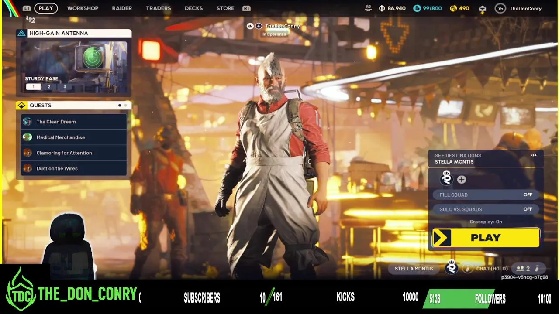The height and width of the screenshot is (314, 559).
Task: Open the Dust on the Wires quest
Action: point(74,168)
